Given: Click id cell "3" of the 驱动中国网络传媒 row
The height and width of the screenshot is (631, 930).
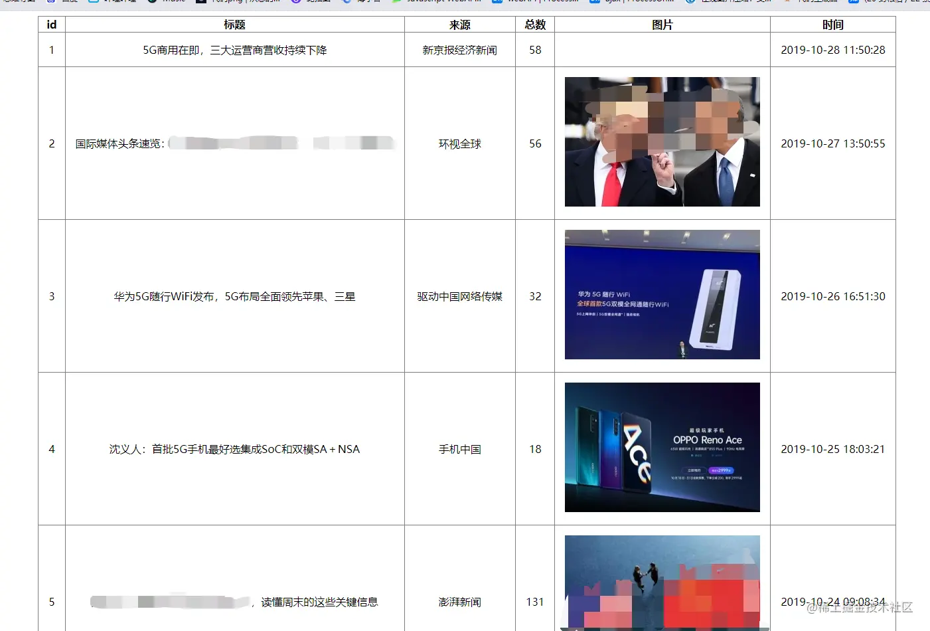Looking at the screenshot, I should [x=52, y=296].
